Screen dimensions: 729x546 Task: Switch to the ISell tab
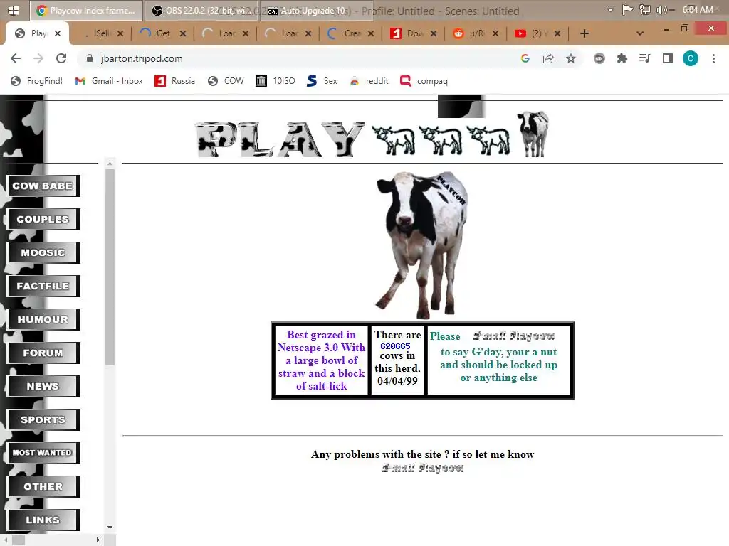tap(100, 33)
